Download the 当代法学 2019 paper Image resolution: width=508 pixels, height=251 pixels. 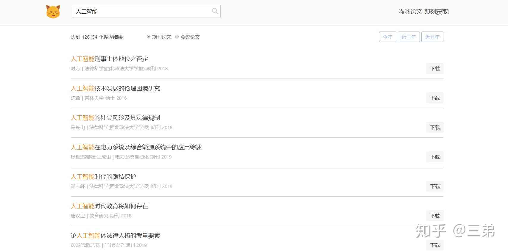[x=435, y=245]
